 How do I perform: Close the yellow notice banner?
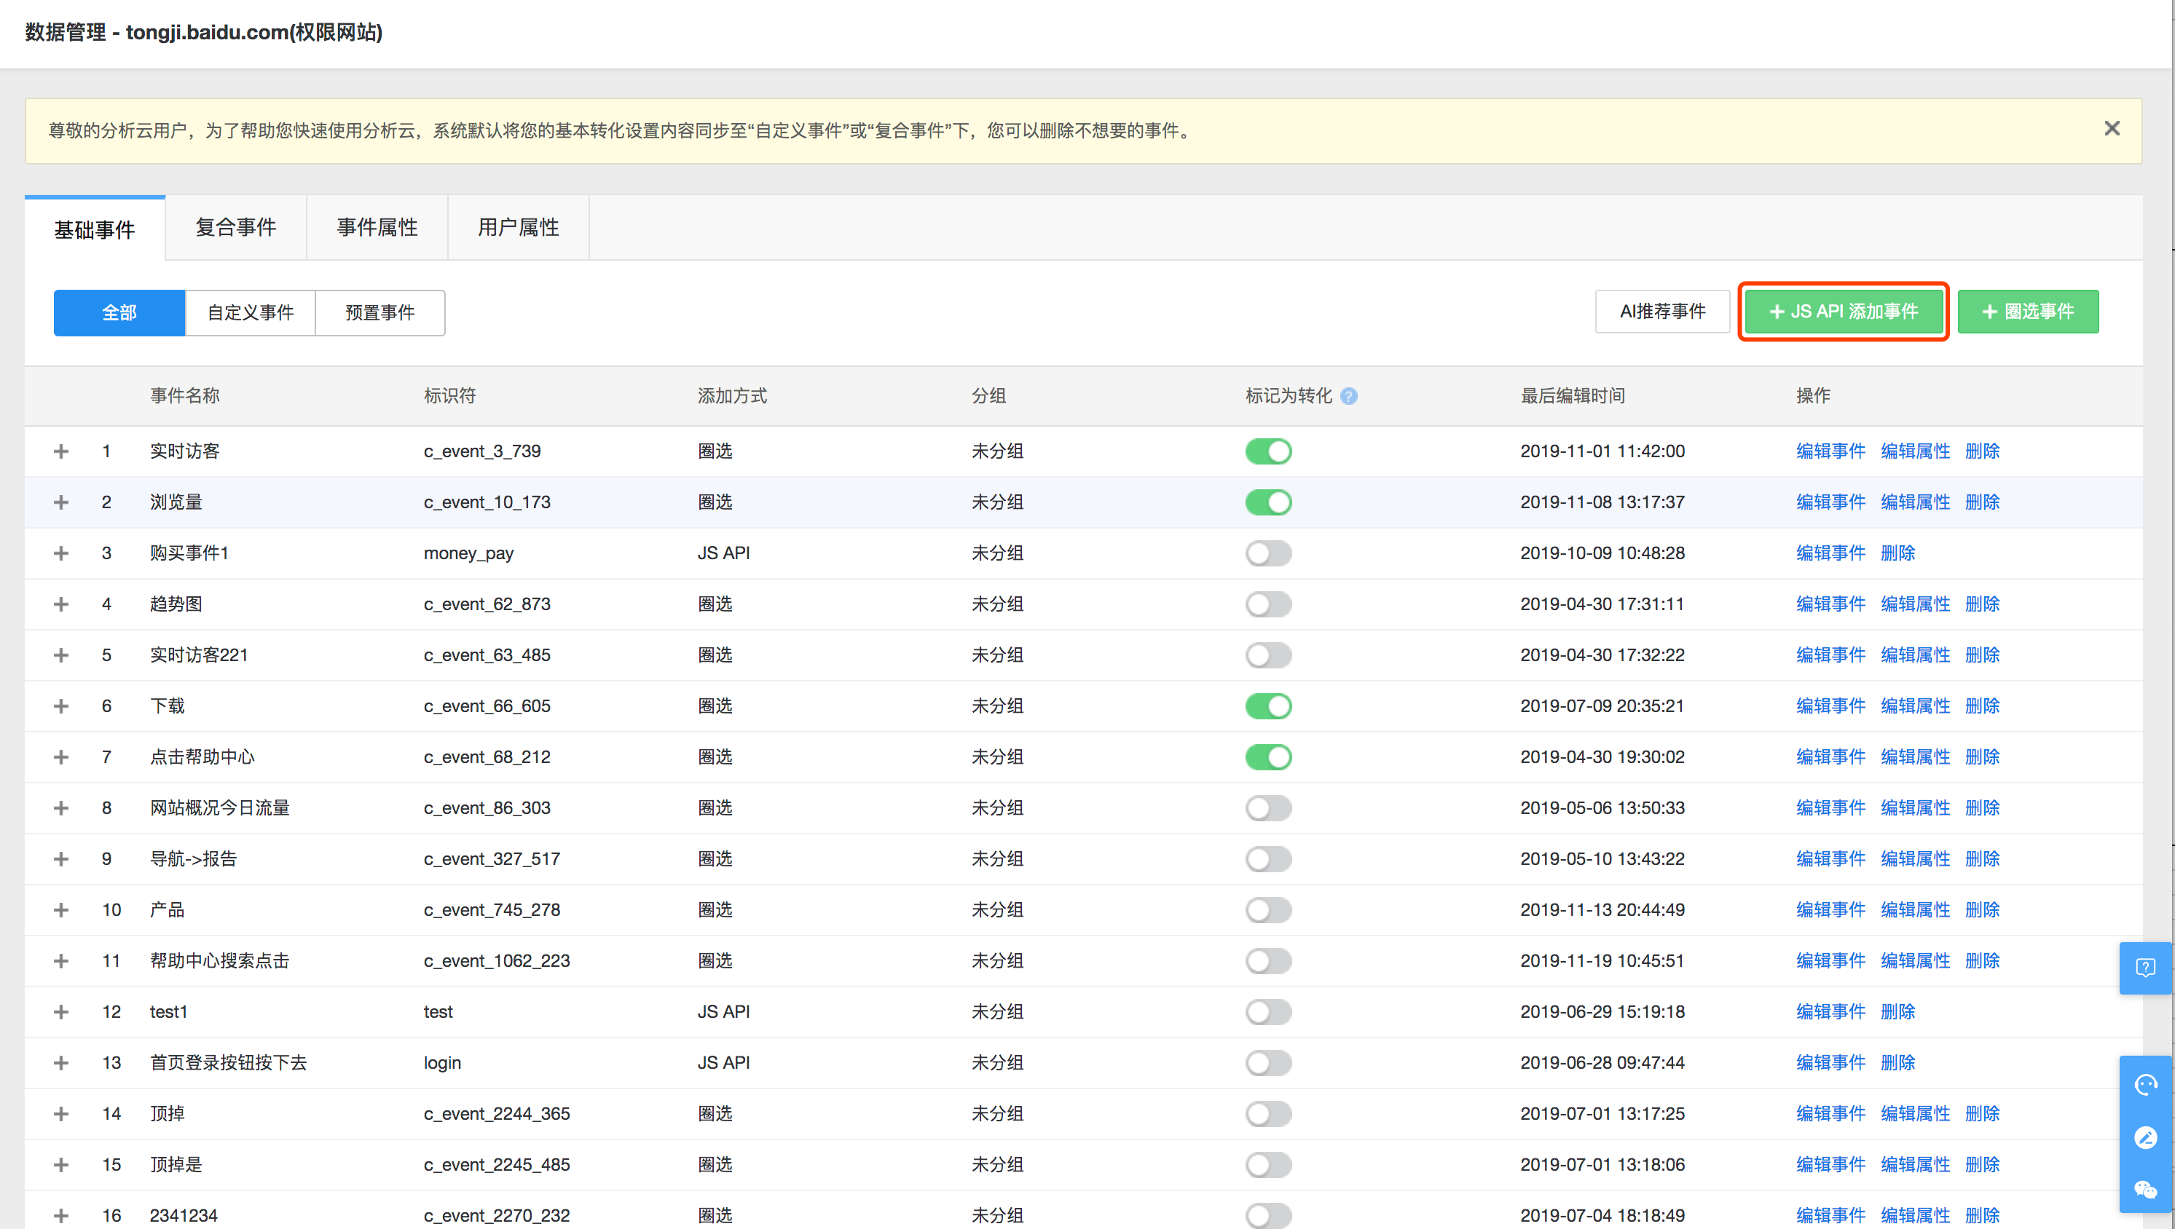tap(2112, 128)
